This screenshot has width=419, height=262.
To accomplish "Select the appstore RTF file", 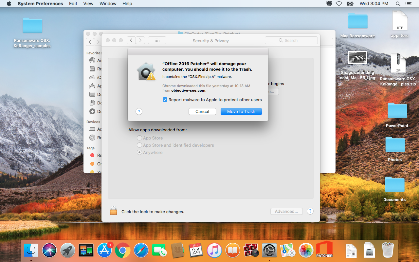I will pos(400,24).
